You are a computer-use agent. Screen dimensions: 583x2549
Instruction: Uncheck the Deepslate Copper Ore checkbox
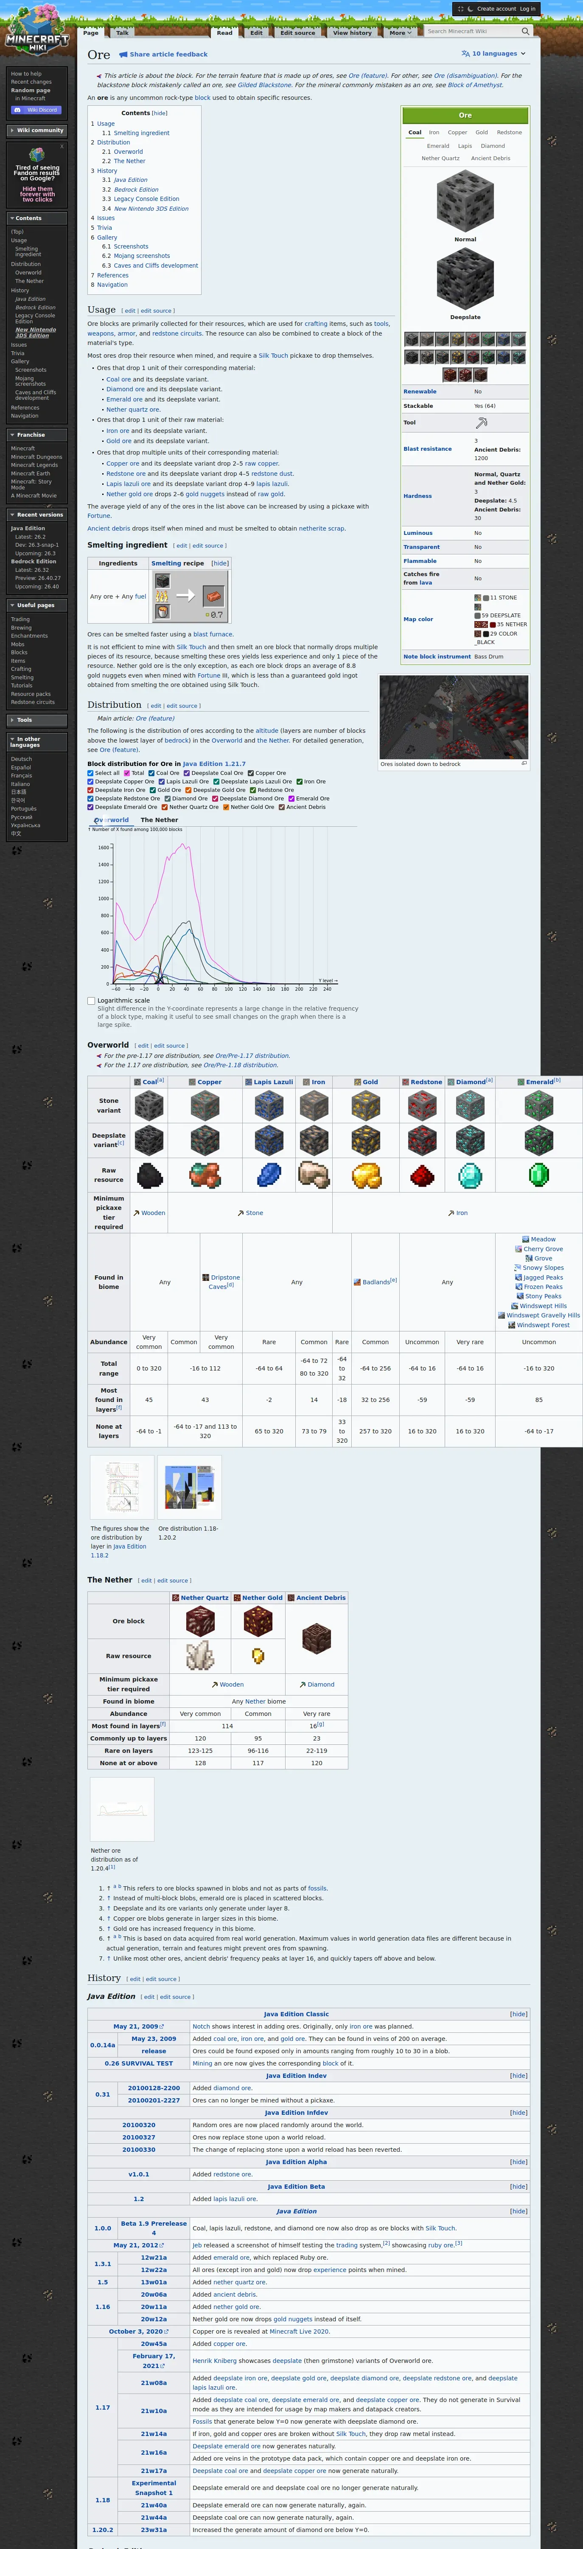point(91,782)
